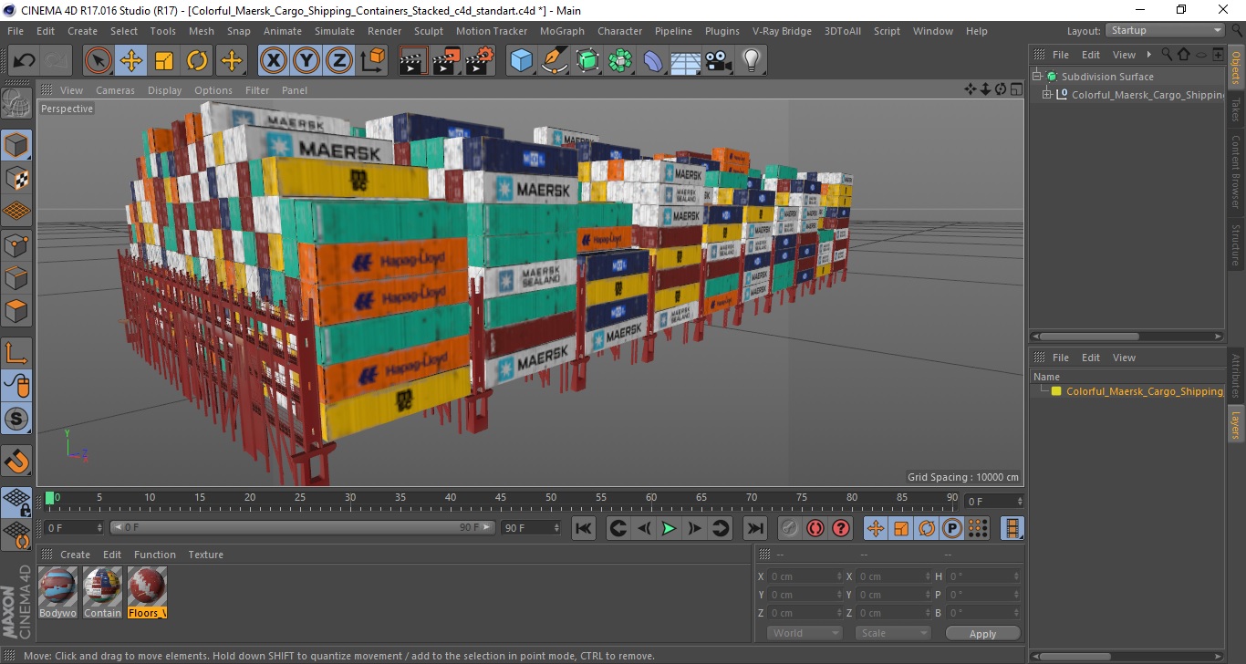This screenshot has height=664, width=1246.
Task: Toggle X axis lock
Action: (x=274, y=61)
